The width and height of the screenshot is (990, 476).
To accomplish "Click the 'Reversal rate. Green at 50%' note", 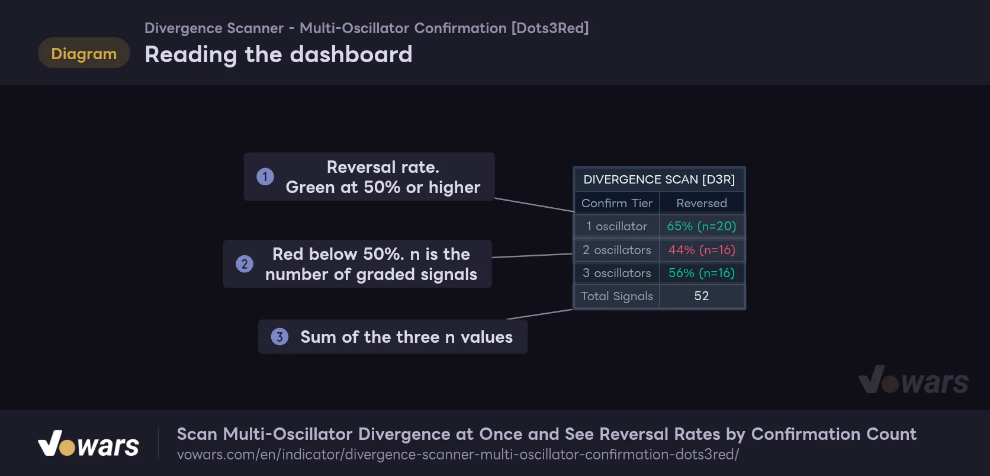I will point(369,176).
